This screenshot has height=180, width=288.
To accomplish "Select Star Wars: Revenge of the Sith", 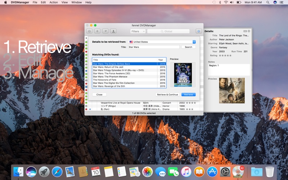I will pyautogui.click(x=129, y=86).
